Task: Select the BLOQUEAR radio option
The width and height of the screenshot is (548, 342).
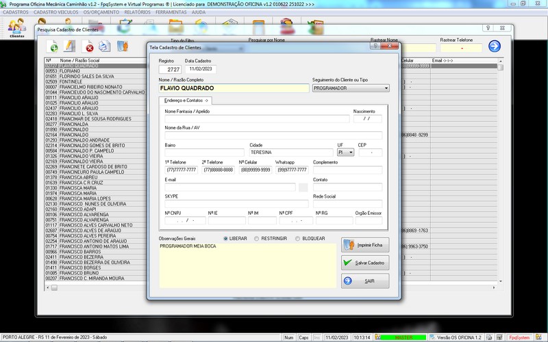Action: click(x=297, y=239)
